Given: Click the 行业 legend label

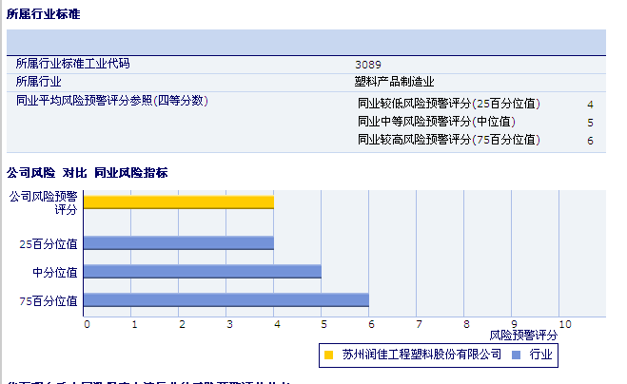Looking at the screenshot, I should click(x=541, y=355).
